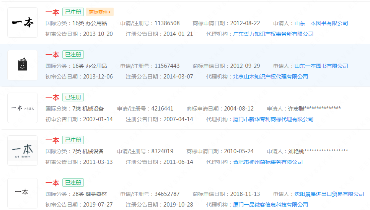This screenshot has height=210, width=370.
Task: Click application date 2004-08-12
Action: point(239,109)
